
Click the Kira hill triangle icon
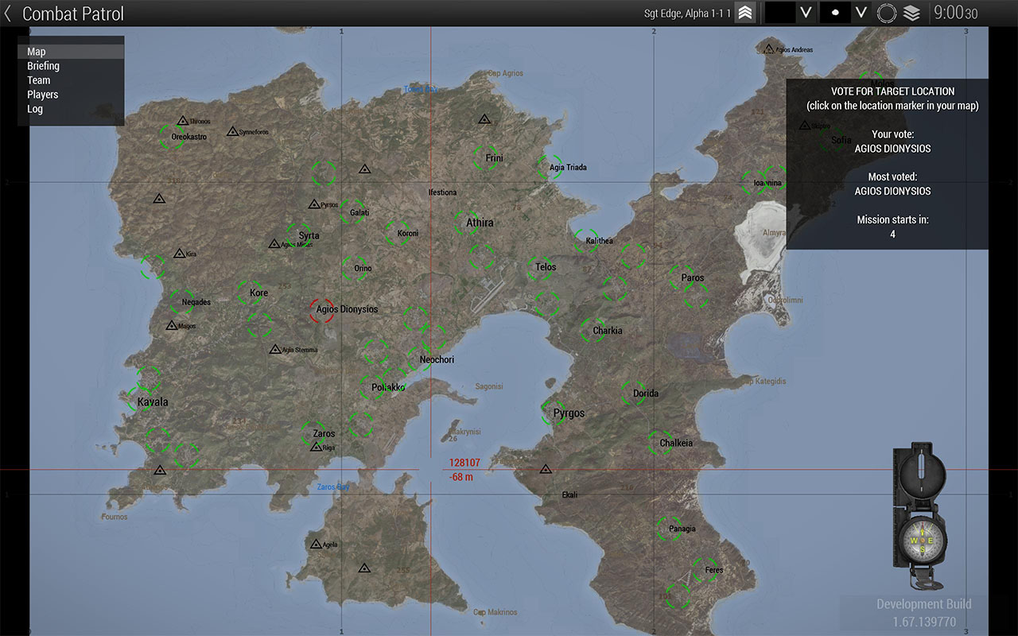pyautogui.click(x=180, y=254)
